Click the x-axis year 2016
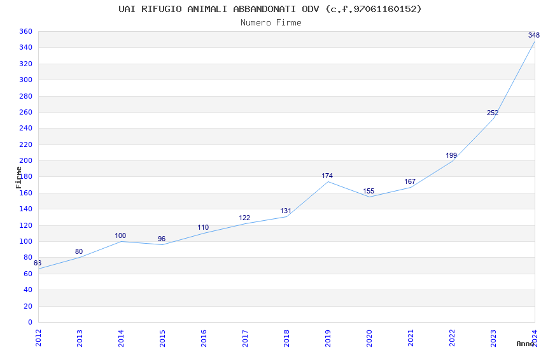Image resolution: width=541 pixels, height=350 pixels. tap(204, 338)
